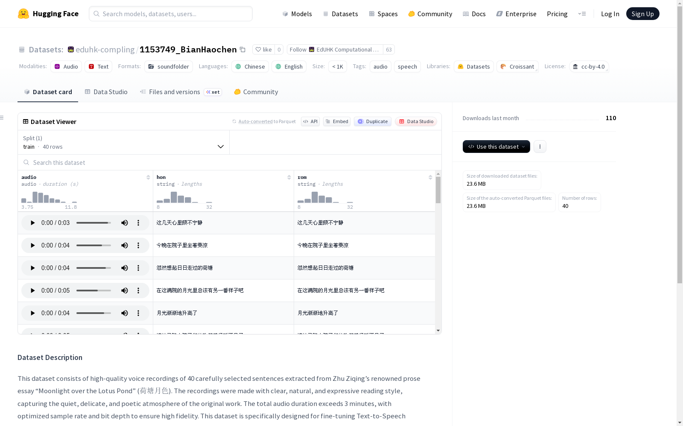Viewport: 683px width, 426px height.
Task: Open Models in the top navigation
Action: (297, 14)
